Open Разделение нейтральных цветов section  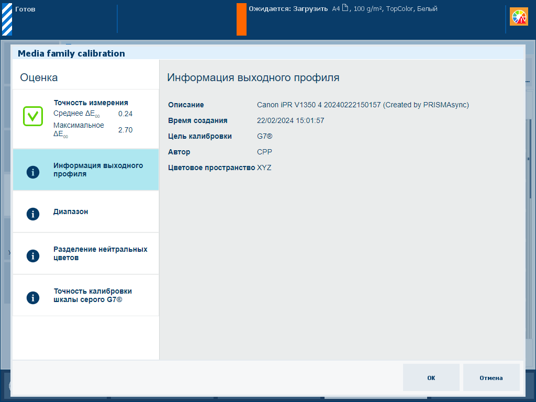click(x=86, y=254)
